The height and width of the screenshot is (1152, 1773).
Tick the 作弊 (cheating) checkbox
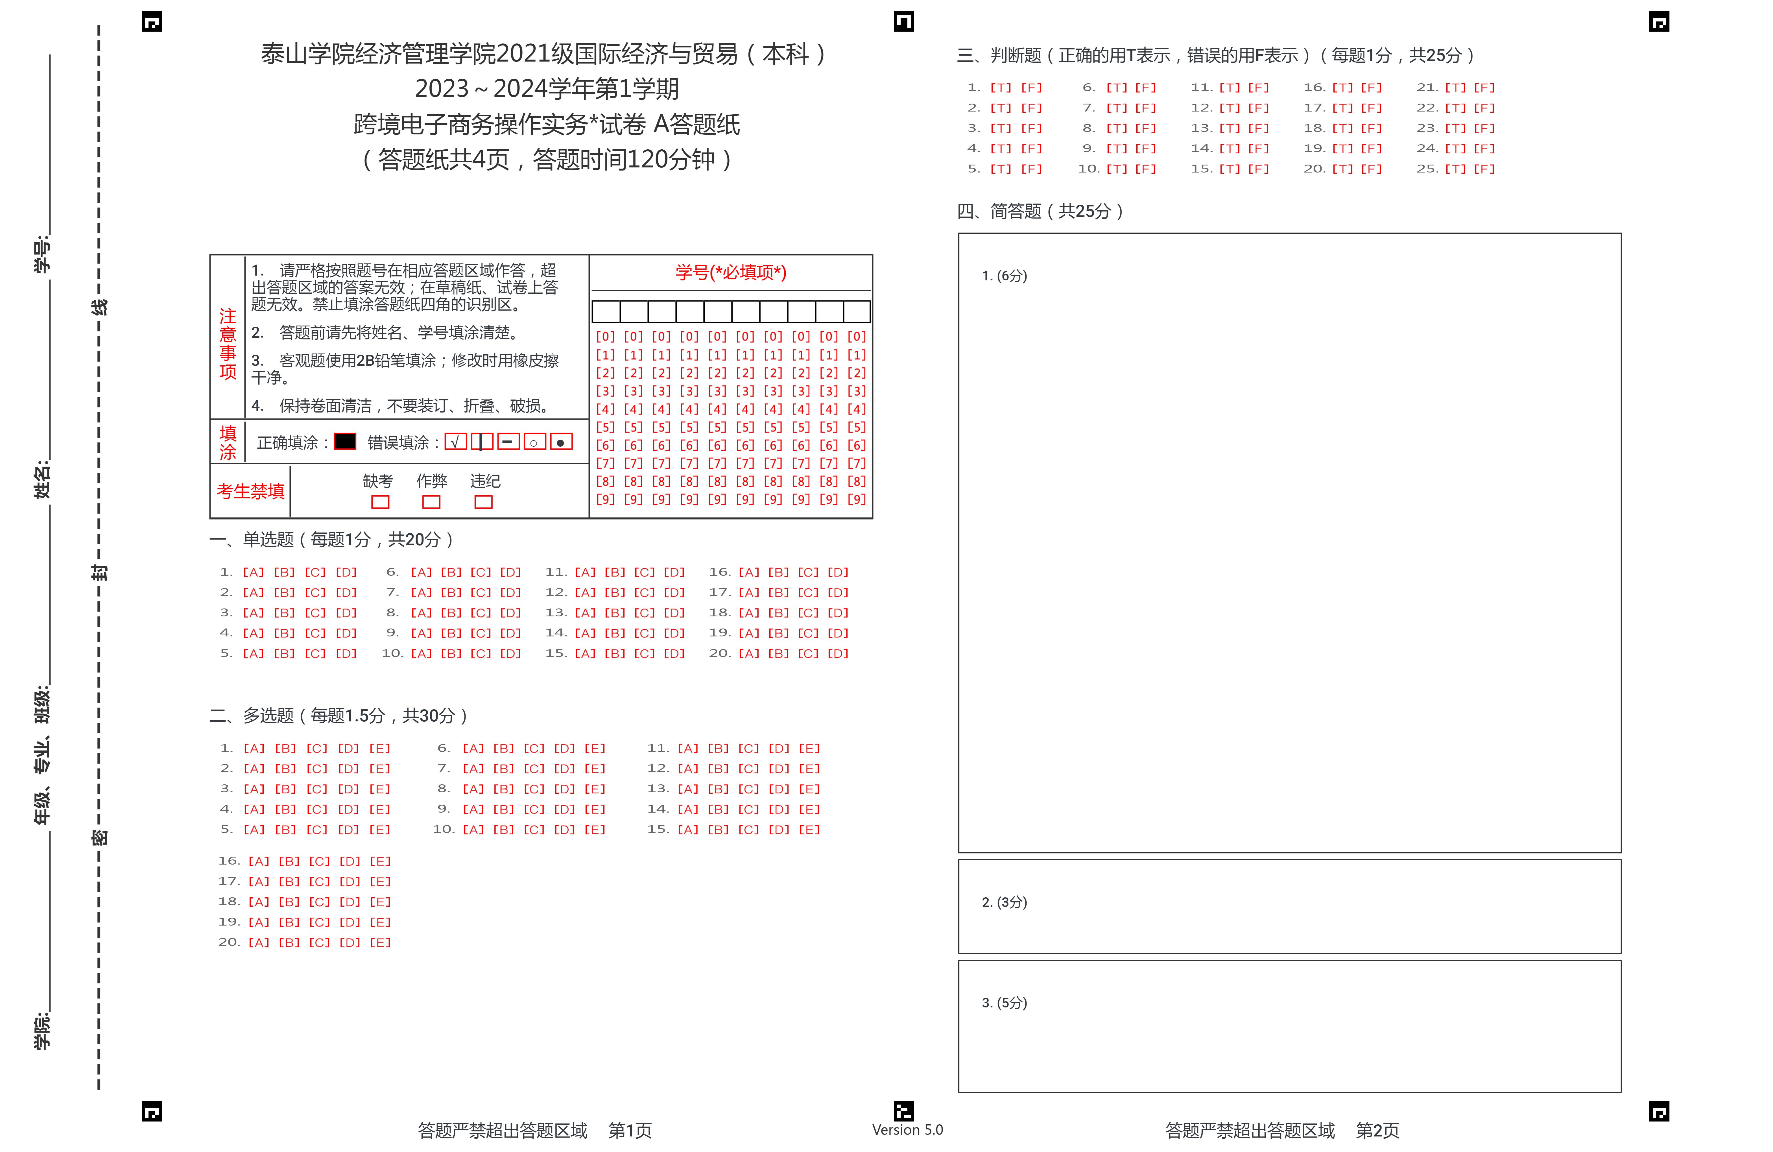431,502
